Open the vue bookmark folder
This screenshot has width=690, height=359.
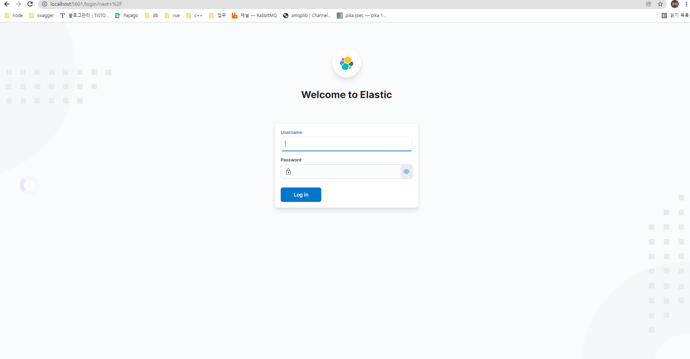[x=172, y=16]
